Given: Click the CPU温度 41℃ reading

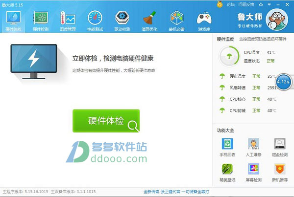Looking at the screenshot, I should click(271, 52).
